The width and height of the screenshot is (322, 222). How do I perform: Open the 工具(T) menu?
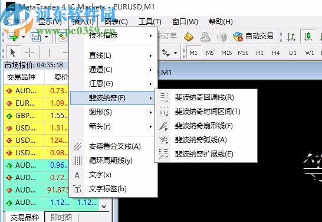pos(150,22)
